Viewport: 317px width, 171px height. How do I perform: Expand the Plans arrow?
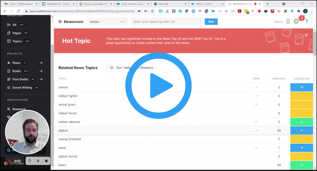click(41, 63)
